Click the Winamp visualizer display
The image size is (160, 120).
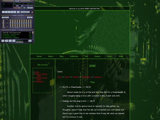coord(7,5)
